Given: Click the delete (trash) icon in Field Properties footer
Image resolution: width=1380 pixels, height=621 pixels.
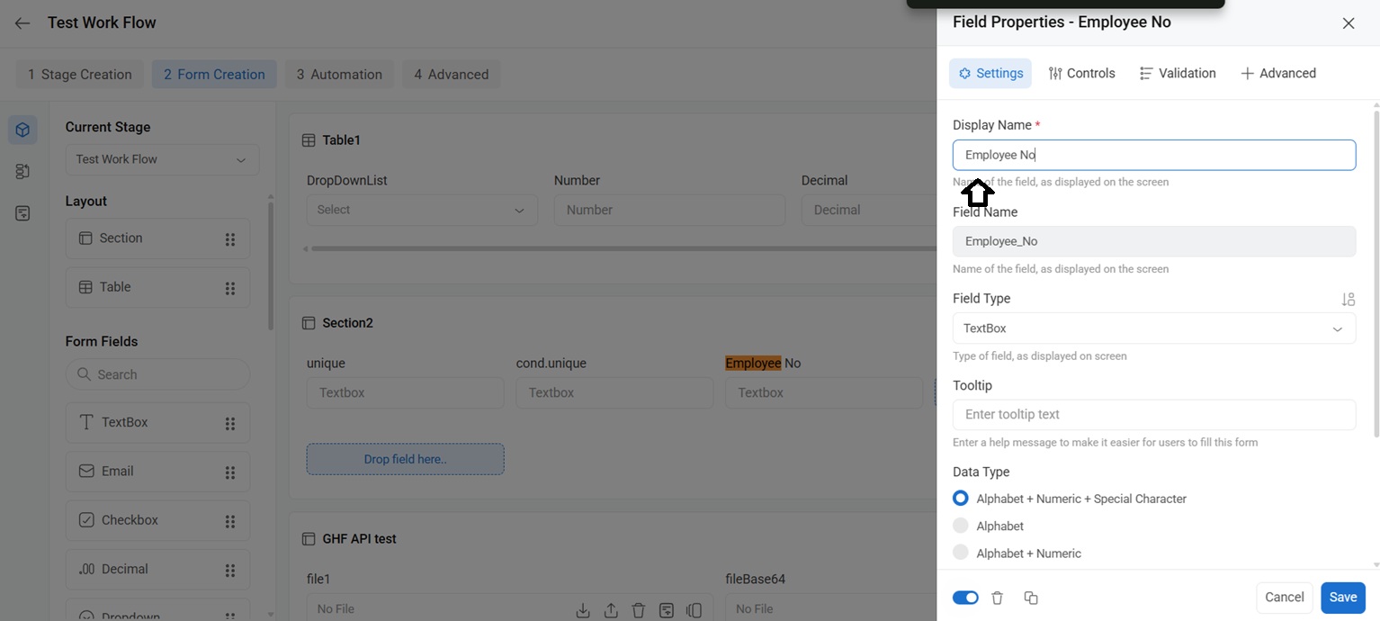Looking at the screenshot, I should point(997,598).
